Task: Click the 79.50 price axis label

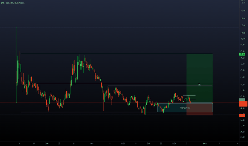Action: tap(242, 58)
